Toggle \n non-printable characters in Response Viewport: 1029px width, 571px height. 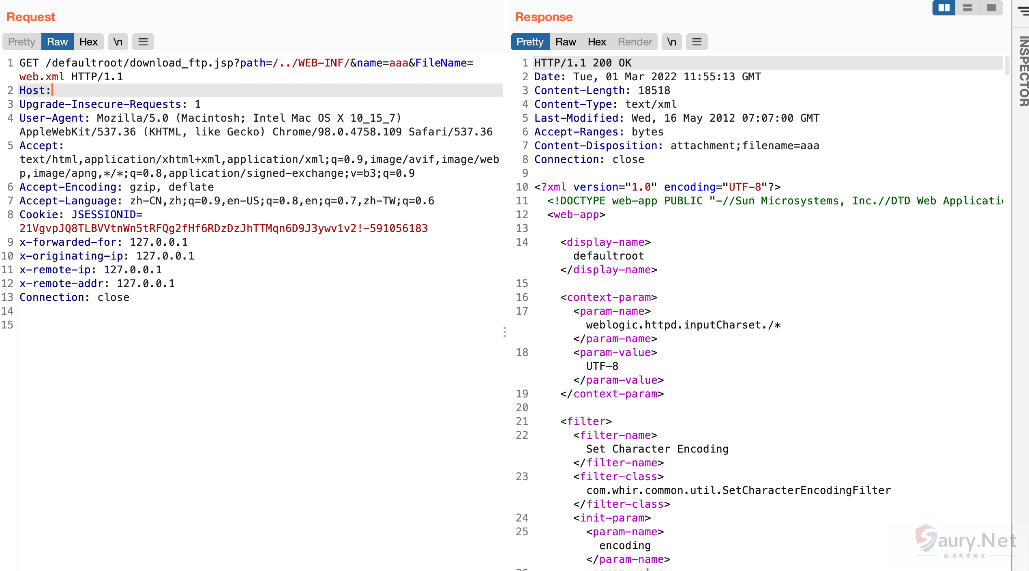[x=671, y=42]
